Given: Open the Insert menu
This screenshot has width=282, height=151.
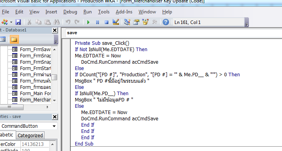Looking at the screenshot, I should click(x=51, y=12).
